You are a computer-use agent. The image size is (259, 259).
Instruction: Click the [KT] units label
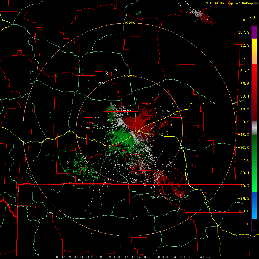pos(245,20)
